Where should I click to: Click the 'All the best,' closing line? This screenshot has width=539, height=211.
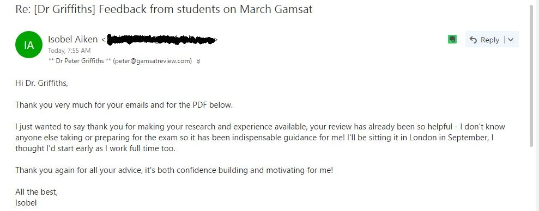point(37,192)
